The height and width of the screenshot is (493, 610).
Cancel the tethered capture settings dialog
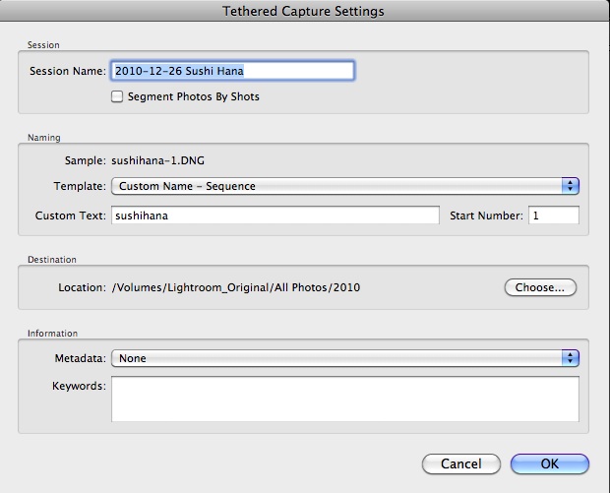point(460,463)
